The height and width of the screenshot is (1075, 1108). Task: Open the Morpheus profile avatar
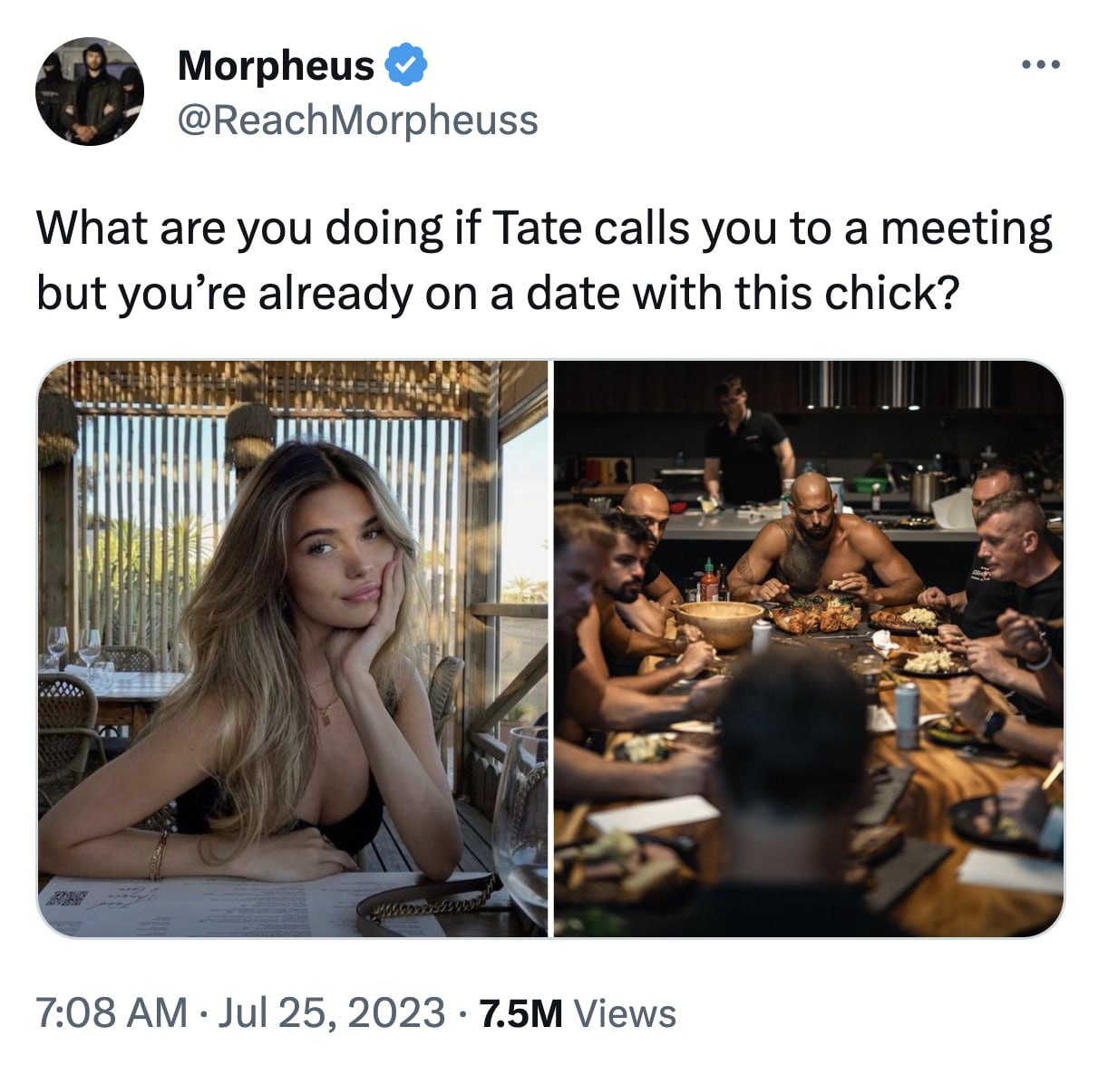coord(90,92)
